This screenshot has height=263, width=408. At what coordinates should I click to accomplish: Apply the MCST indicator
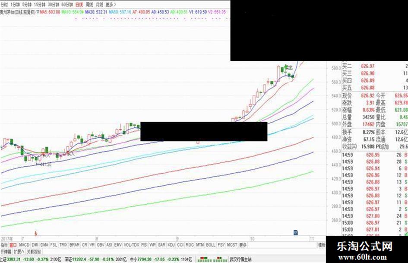point(232,245)
